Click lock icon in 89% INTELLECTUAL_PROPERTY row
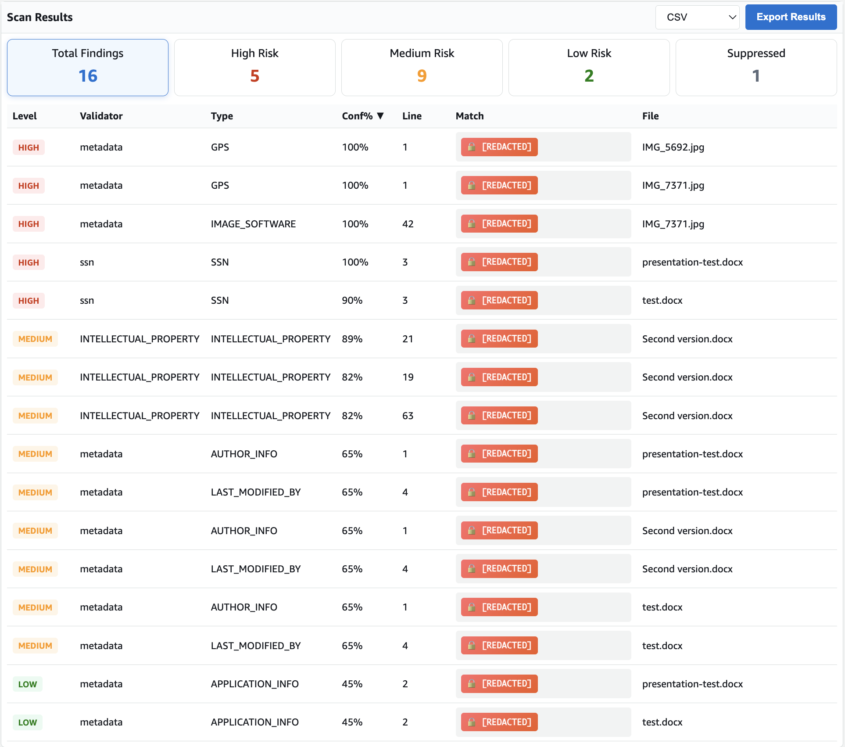 (x=472, y=339)
